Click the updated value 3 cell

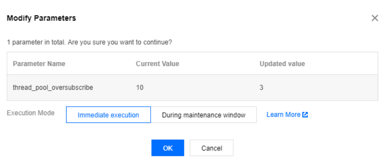(x=262, y=88)
